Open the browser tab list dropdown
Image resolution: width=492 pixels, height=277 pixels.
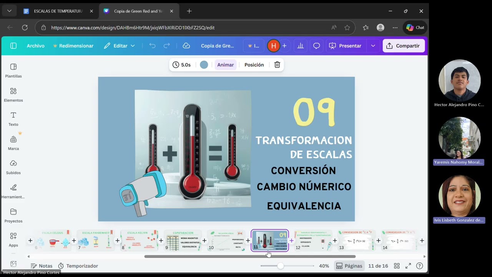click(9, 11)
